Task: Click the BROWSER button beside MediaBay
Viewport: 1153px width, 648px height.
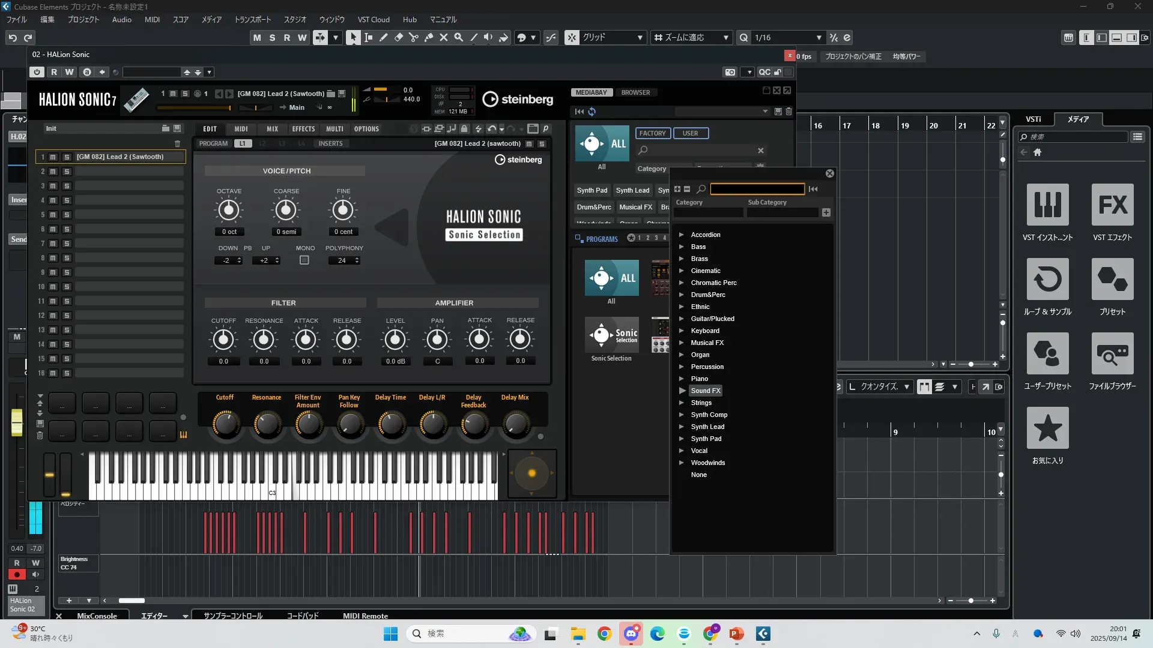Action: pos(635,92)
